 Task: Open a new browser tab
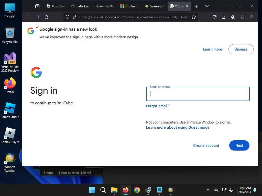[197, 6]
